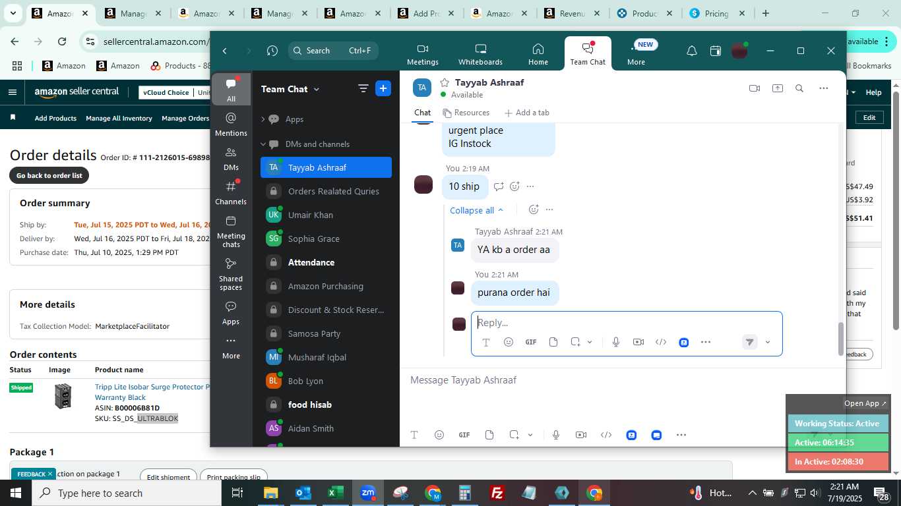Click the Edit button in Seller Central

pyautogui.click(x=869, y=117)
